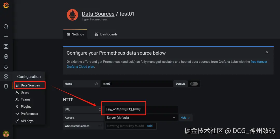280x139 pixels.
Task: Click the user avatar in sidebar
Action: [x=6, y=134]
